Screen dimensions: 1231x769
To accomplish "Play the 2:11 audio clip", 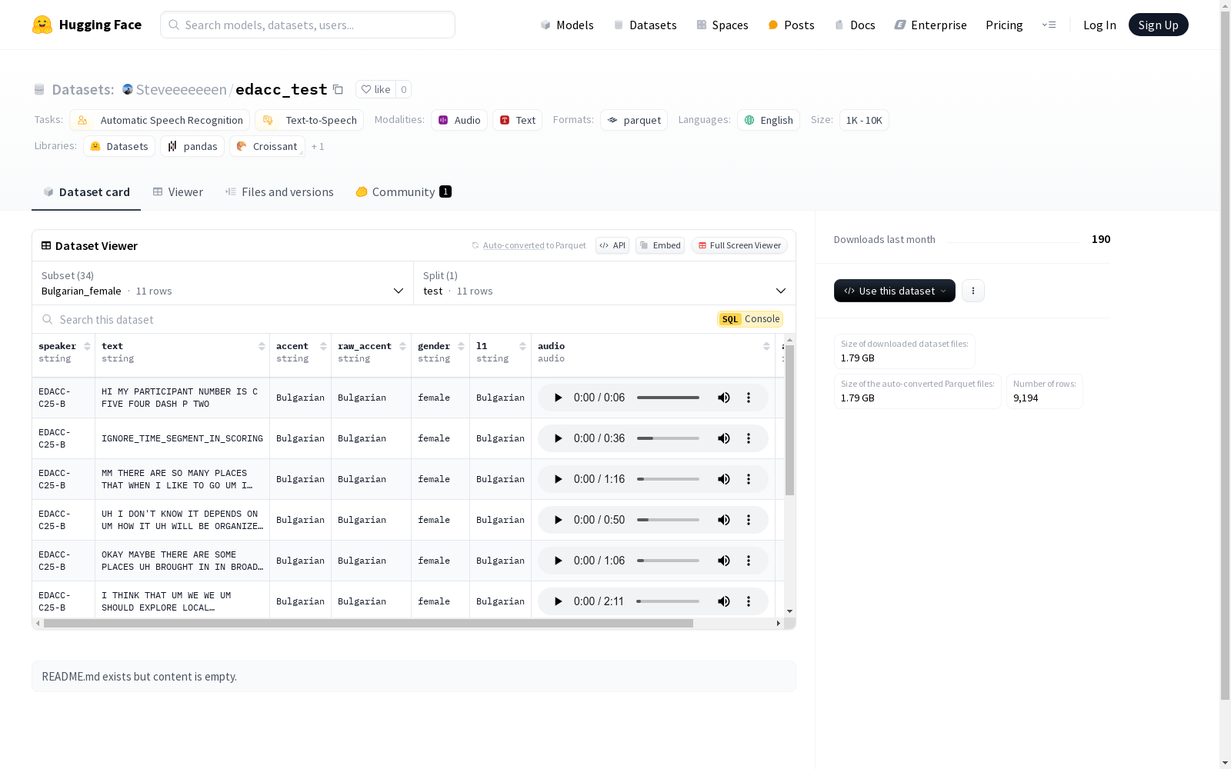I will (x=559, y=601).
